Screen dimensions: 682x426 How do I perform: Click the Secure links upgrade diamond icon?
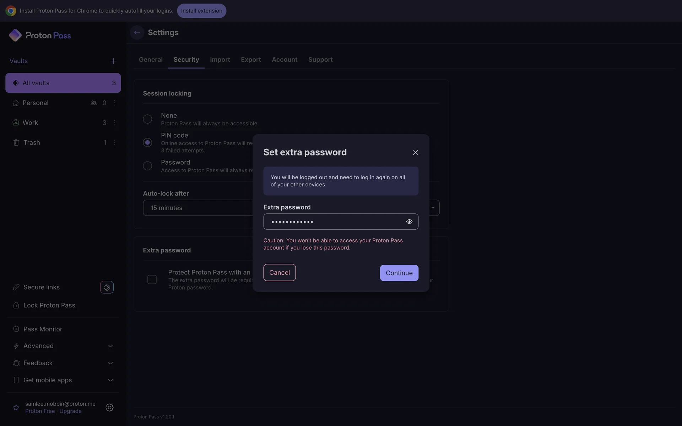pyautogui.click(x=107, y=287)
